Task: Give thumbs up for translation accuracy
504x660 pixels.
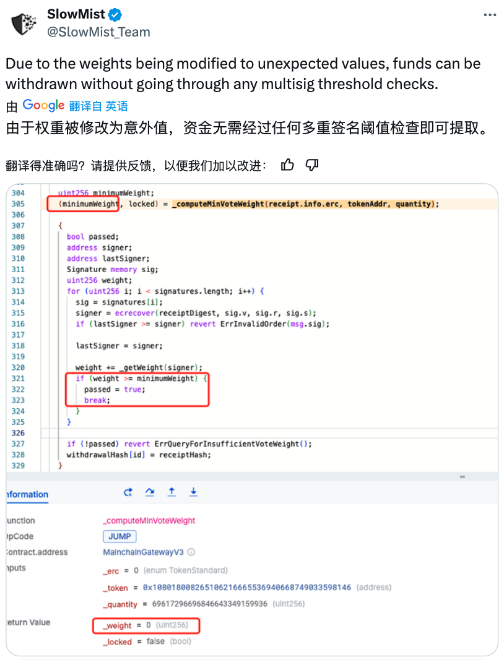Action: click(x=287, y=165)
